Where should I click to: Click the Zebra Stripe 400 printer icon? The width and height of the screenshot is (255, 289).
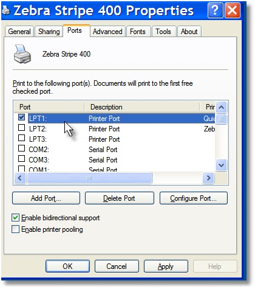tap(22, 54)
